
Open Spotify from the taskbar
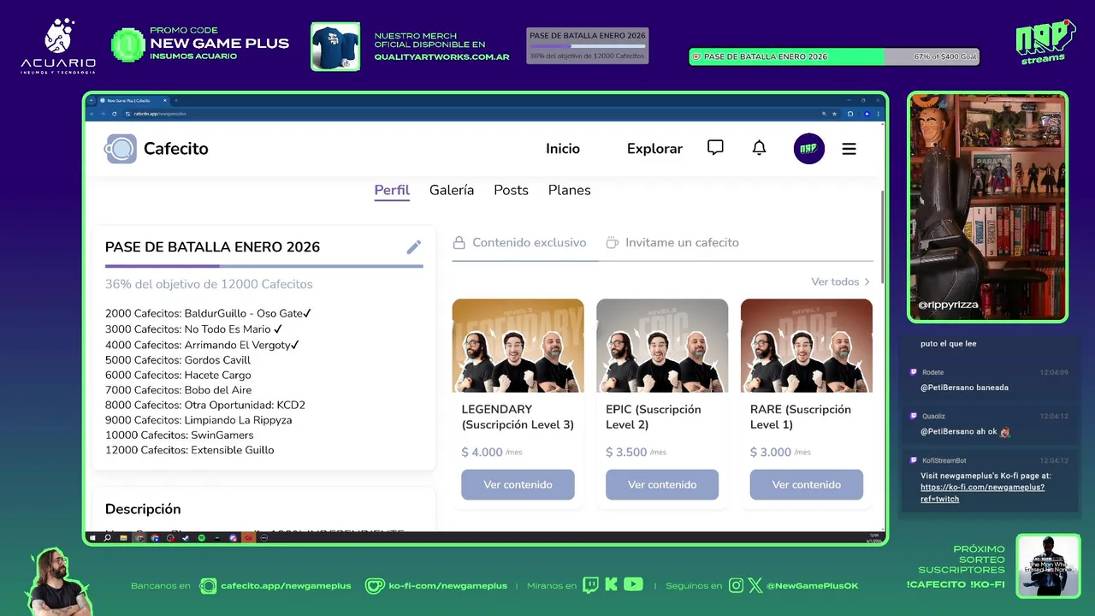tap(202, 538)
